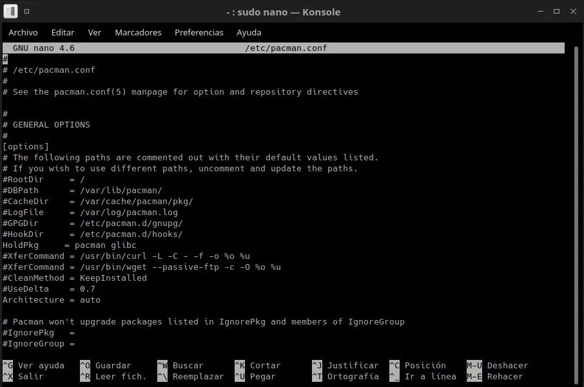Open the Editar menu
Screen dimensions: 584x387
tap(63, 32)
